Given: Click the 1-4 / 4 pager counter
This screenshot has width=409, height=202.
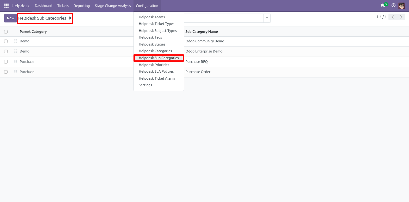Looking at the screenshot, I should tap(381, 17).
